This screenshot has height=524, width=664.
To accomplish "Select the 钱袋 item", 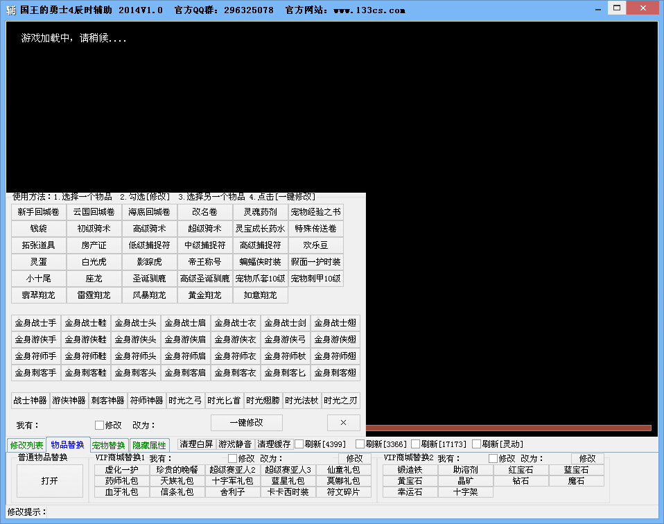I will click(39, 228).
